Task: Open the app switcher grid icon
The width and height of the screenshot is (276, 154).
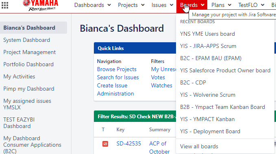Action: point(5,5)
